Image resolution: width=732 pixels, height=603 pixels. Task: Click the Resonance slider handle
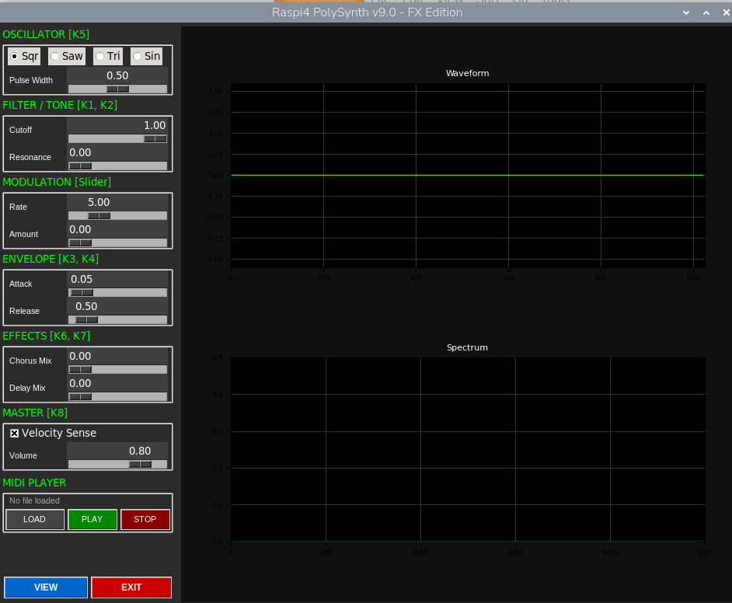click(80, 166)
